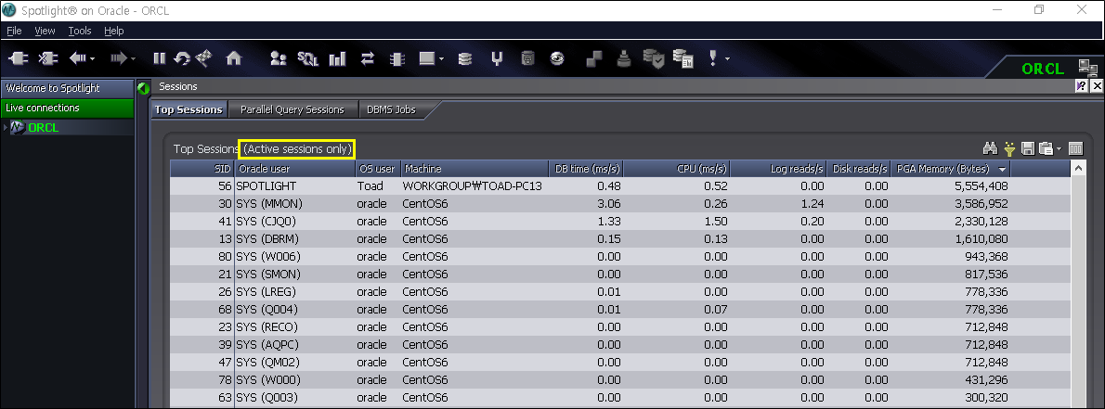Sort by CPU (ms/s) column header
This screenshot has height=409, width=1105.
[x=676, y=169]
